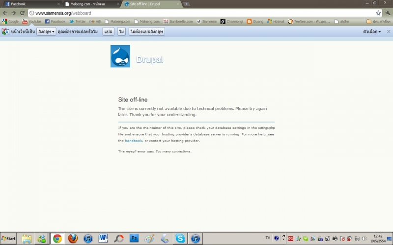The image size is (393, 245).
Task: Click the Start button
Action: [8, 239]
